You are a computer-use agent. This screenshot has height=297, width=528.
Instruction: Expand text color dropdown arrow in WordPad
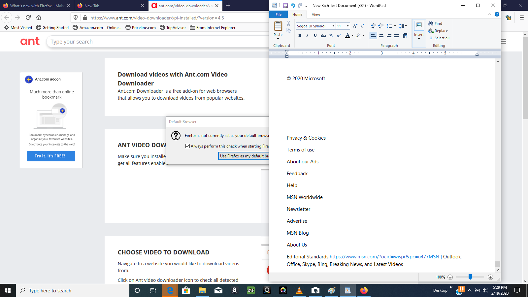pos(352,36)
